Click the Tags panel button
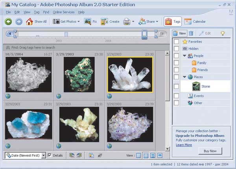The height and width of the screenshot is (169, 236). tap(173, 22)
